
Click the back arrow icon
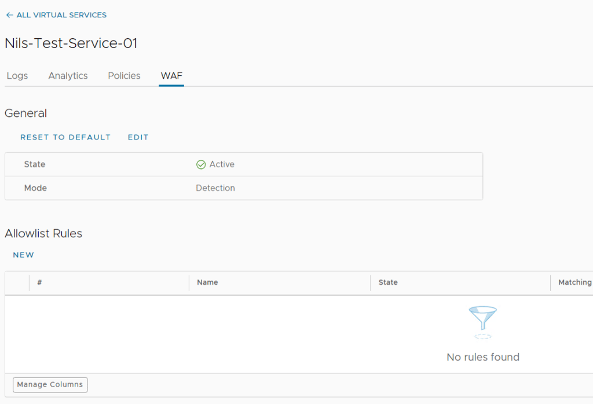pos(9,15)
